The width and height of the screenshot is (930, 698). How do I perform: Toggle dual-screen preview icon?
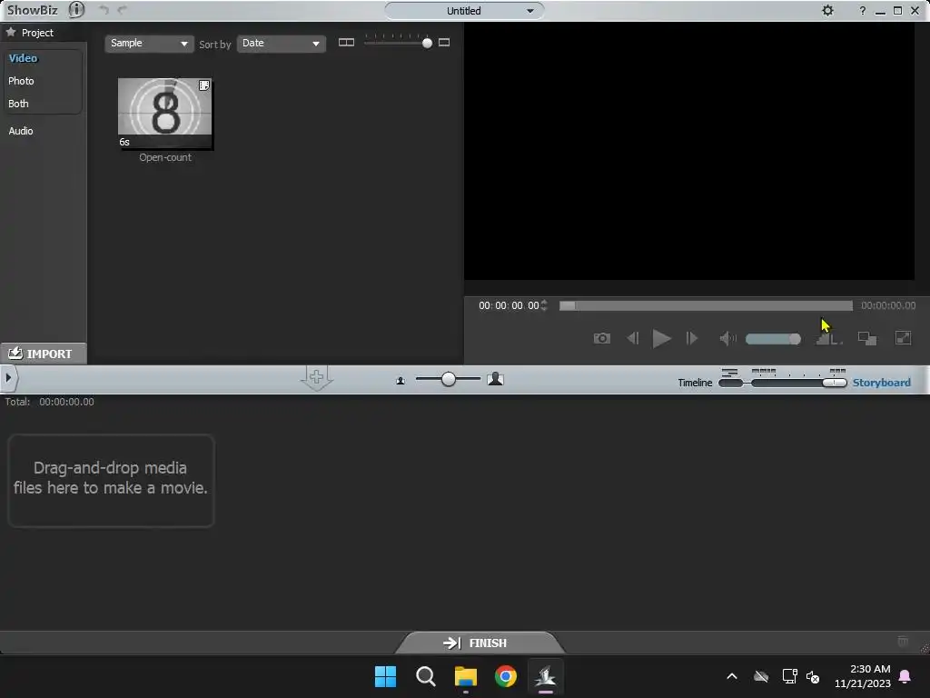click(x=867, y=338)
